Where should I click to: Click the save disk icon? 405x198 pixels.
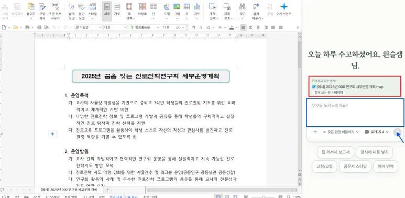pyautogui.click(x=27, y=27)
